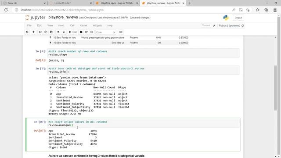
Task: Click the Python logo icon
Action: click(226, 18)
